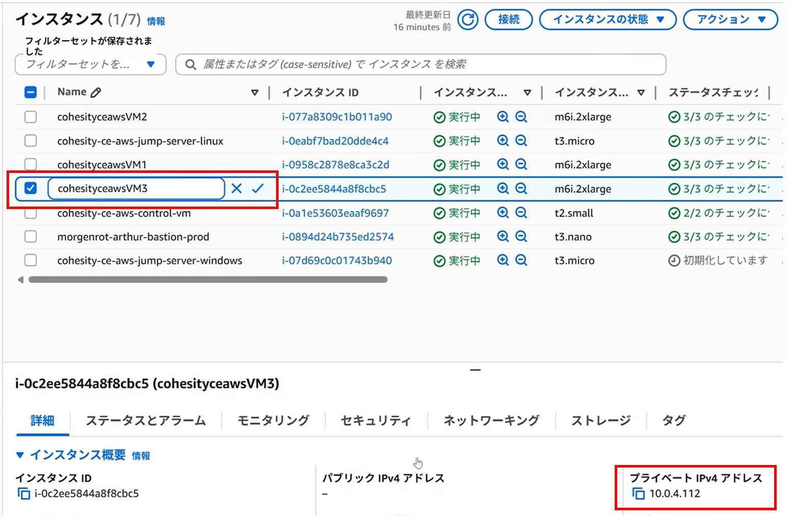Copy the instance ID i-0c2ee5844a8f8cbc5
The image size is (796, 524).
[x=24, y=493]
